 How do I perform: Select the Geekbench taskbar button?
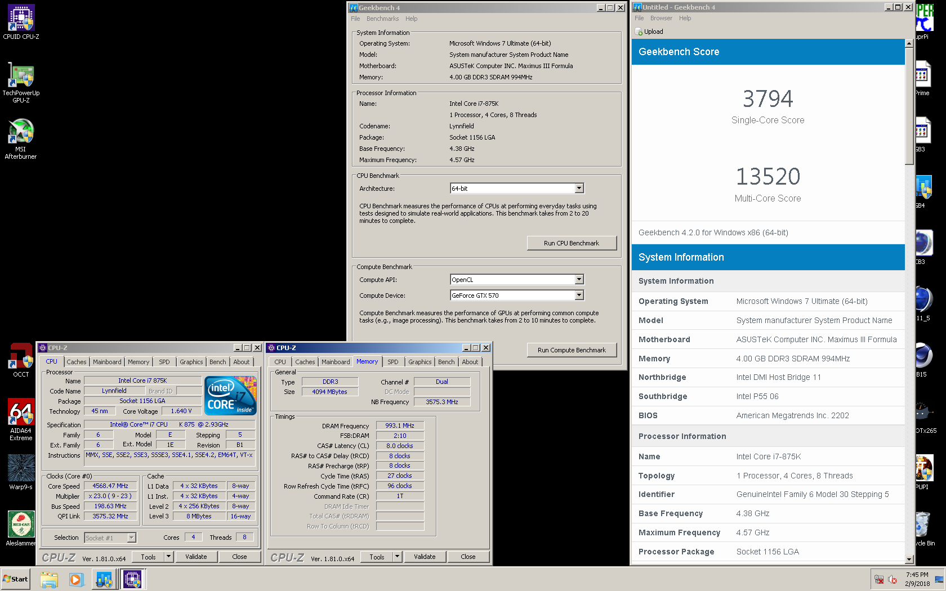(104, 579)
